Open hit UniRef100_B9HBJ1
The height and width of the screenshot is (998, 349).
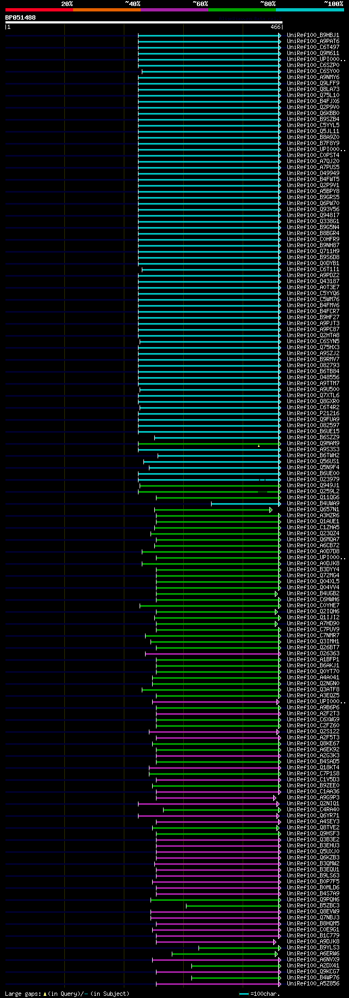pos(313,35)
